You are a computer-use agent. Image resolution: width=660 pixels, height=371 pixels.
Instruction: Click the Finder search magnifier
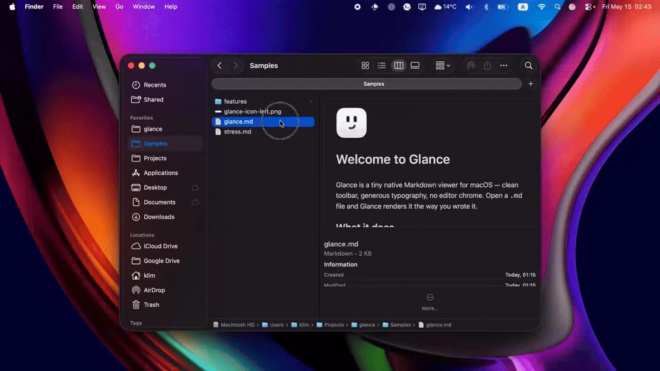click(x=529, y=66)
